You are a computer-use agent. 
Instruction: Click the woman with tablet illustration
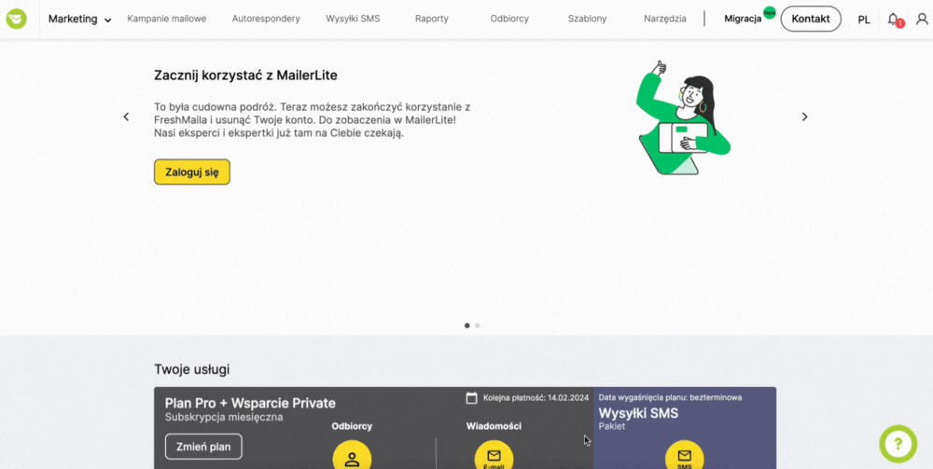point(683,117)
